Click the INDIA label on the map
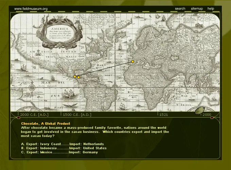 pyautogui.click(x=186, y=105)
